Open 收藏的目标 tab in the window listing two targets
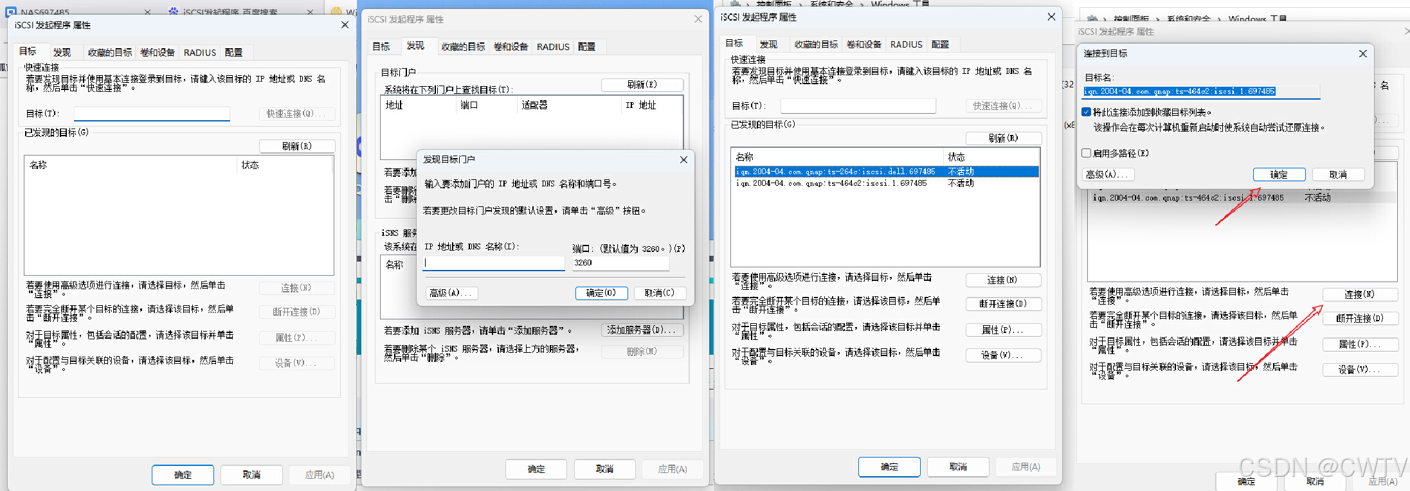This screenshot has width=1410, height=491. point(816,44)
